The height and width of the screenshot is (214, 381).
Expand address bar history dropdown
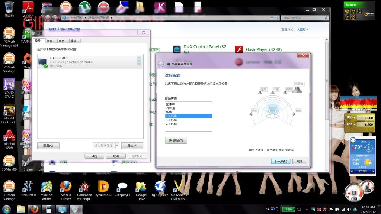(272, 18)
